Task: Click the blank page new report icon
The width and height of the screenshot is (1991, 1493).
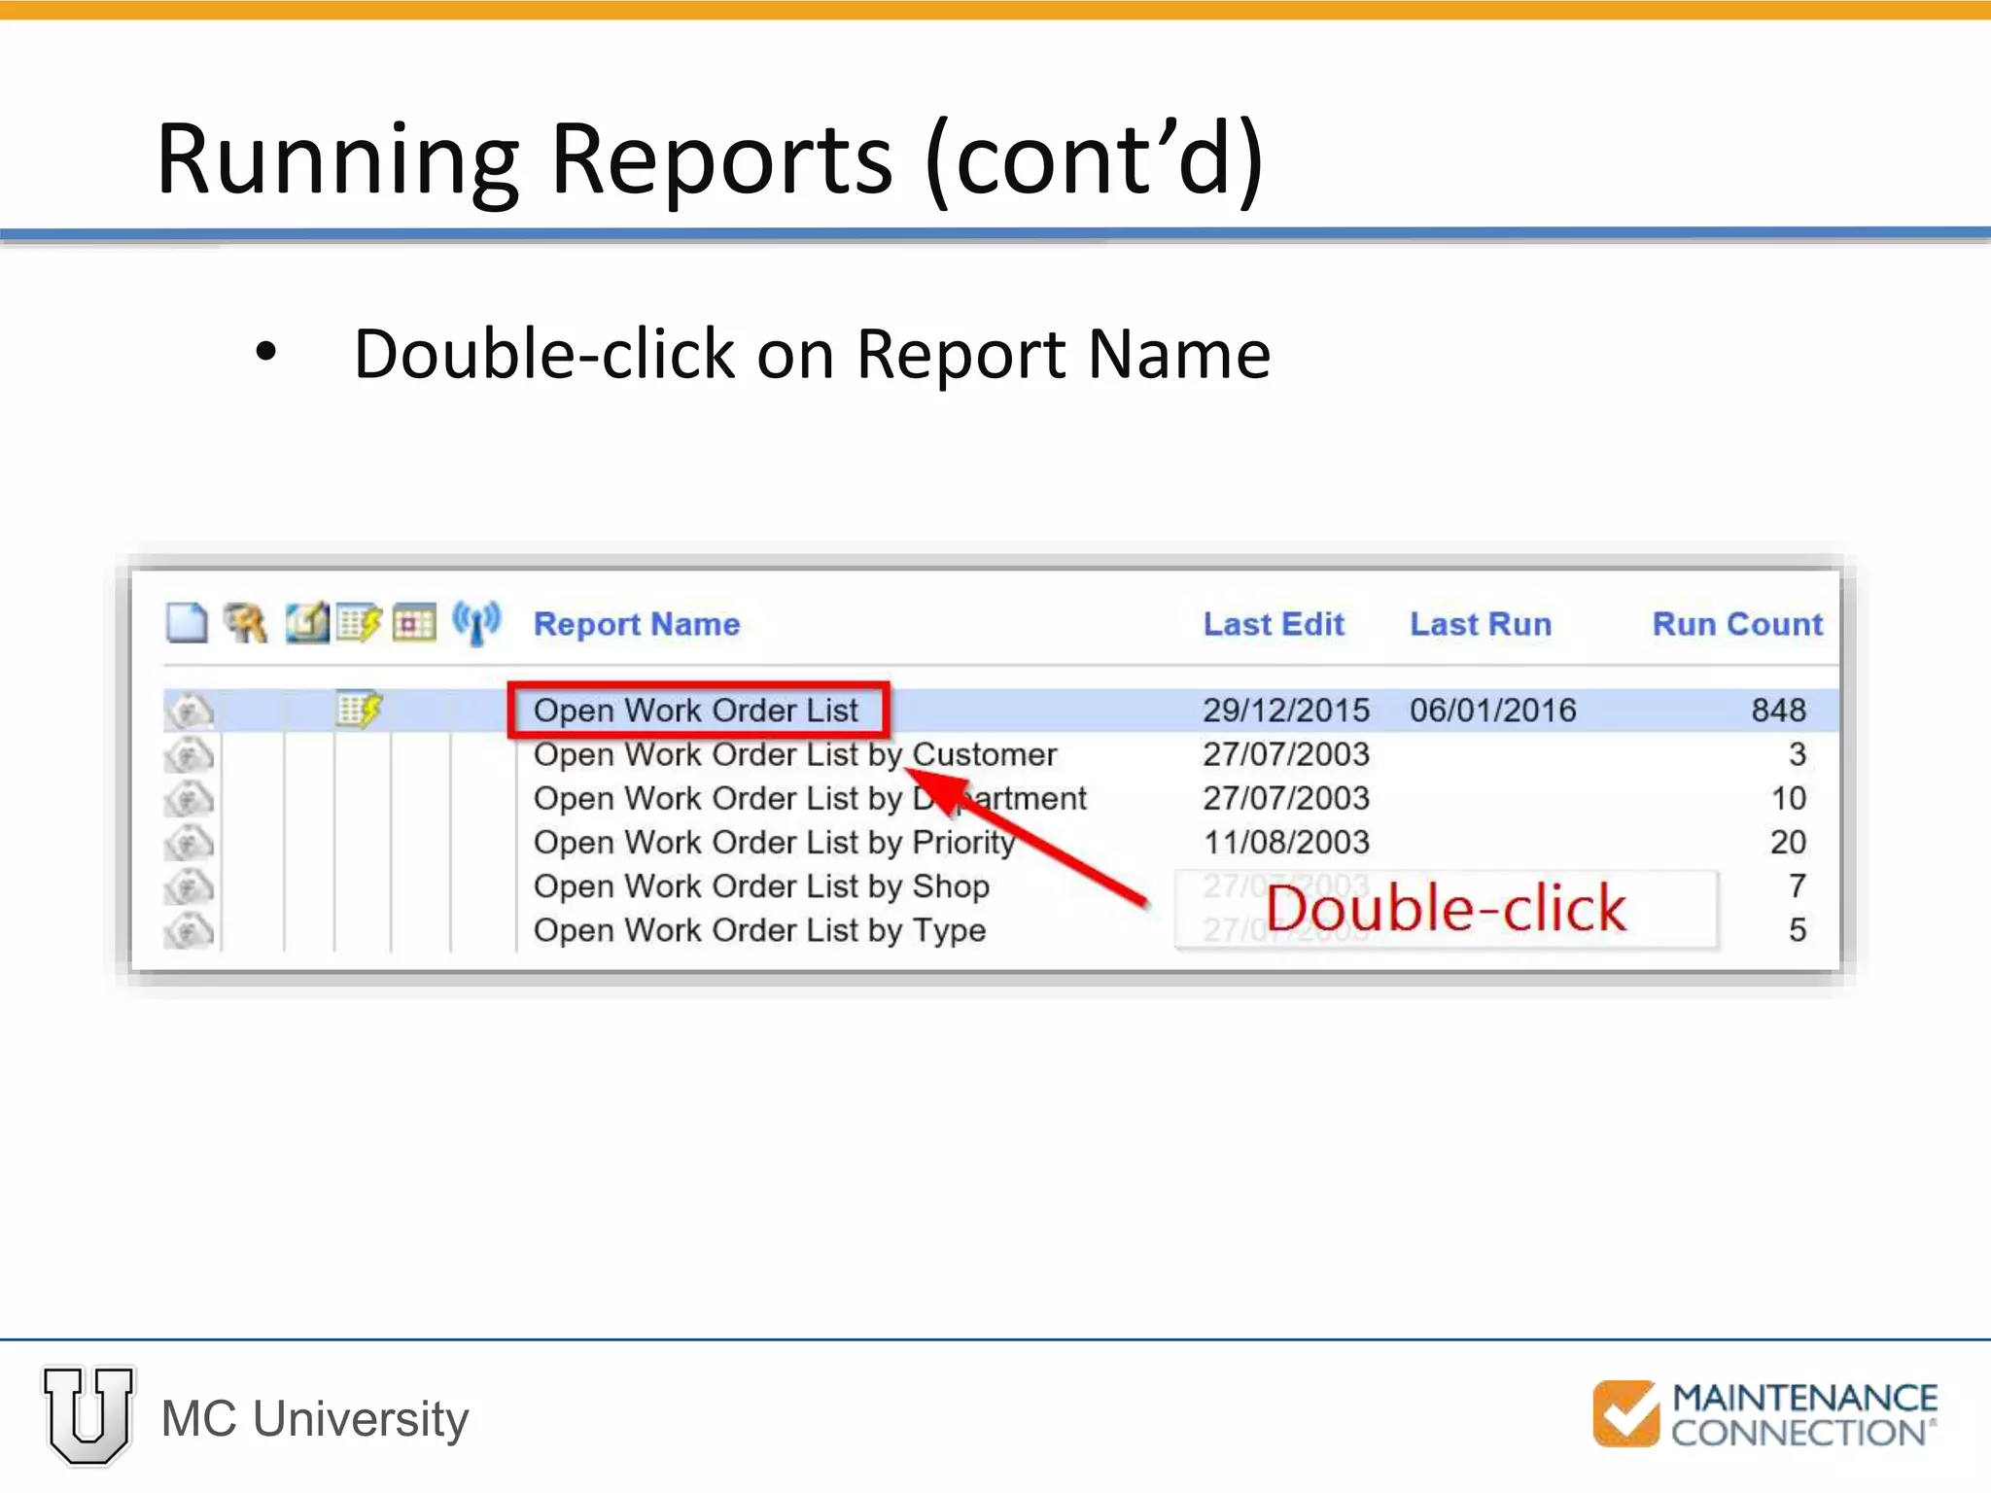Action: click(x=187, y=623)
